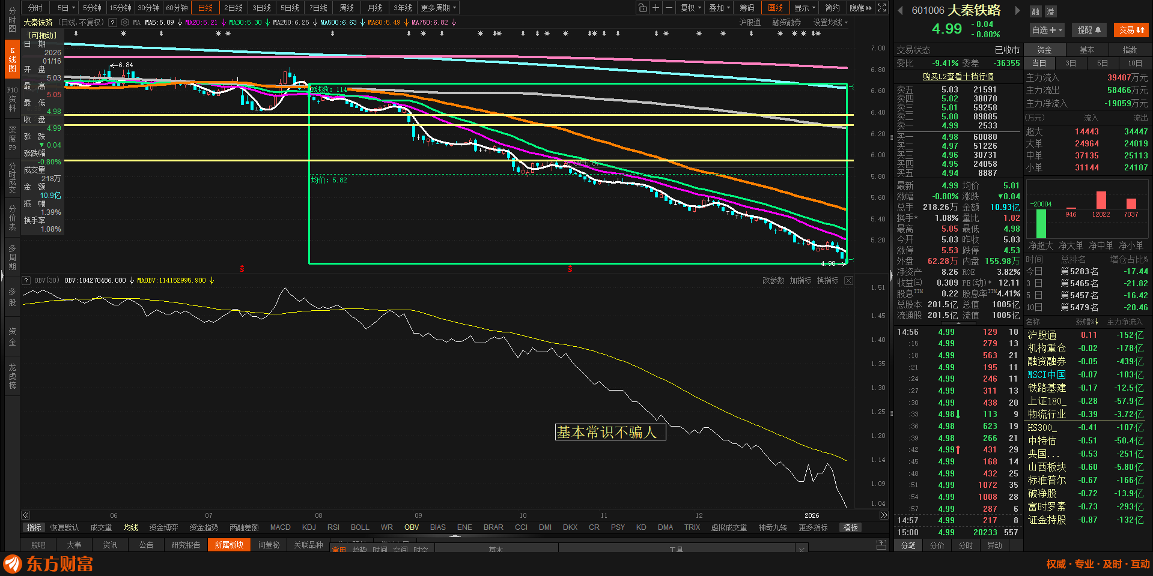Image resolution: width=1153 pixels, height=576 pixels.
Task: Open 复权 adjustment dropdown
Action: [691, 8]
